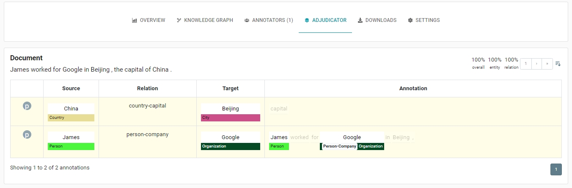
Task: Click the pink City label swatch
Action: pyautogui.click(x=231, y=118)
